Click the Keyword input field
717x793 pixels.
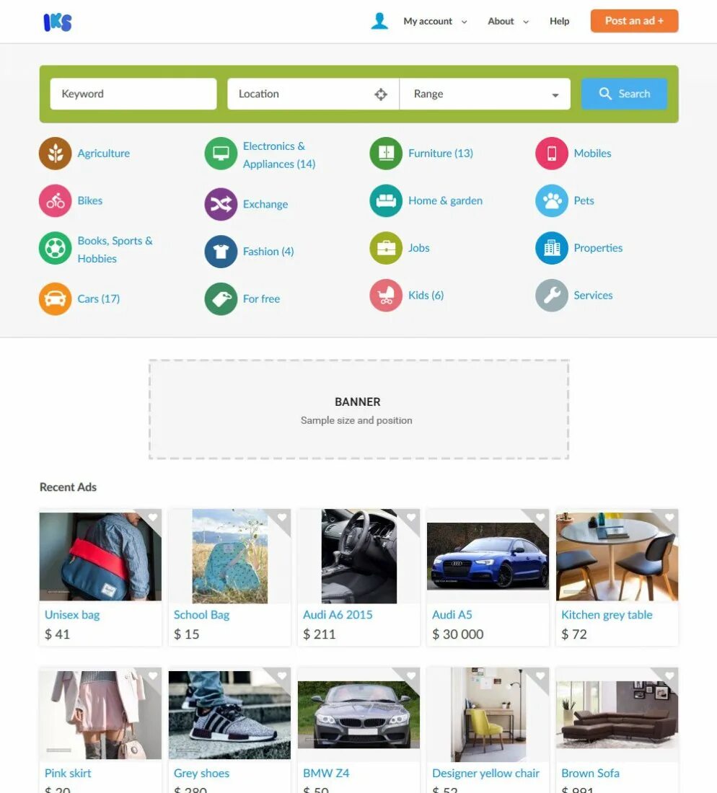coord(133,94)
